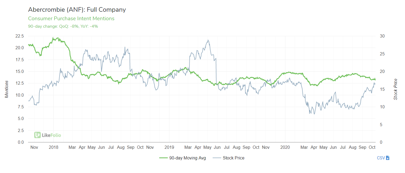Click the 90-day change QoQ YoY text

coord(63,26)
